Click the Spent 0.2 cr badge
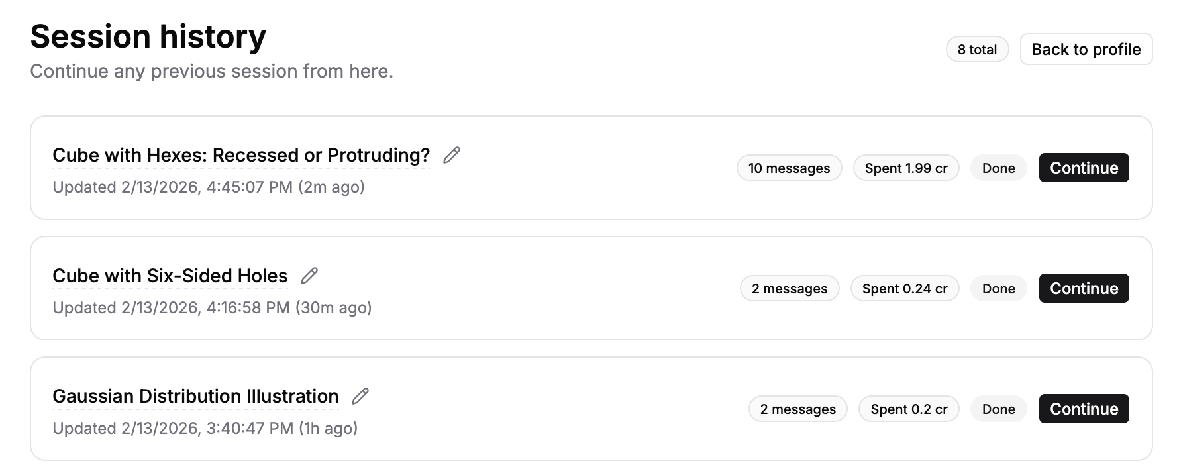Image resolution: width=1177 pixels, height=469 pixels. click(908, 409)
